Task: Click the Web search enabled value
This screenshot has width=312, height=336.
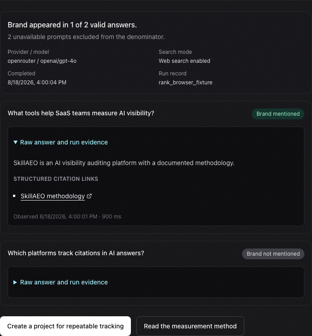Action: pos(184,61)
